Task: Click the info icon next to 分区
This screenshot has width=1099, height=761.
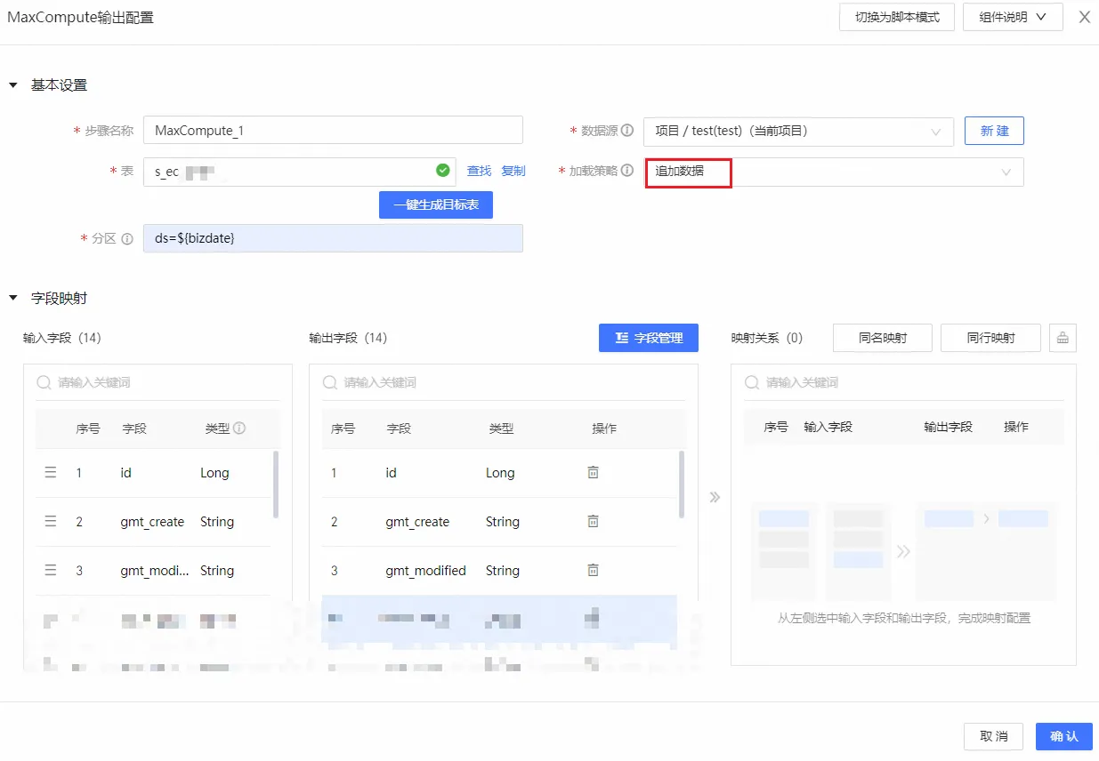Action: [127, 239]
